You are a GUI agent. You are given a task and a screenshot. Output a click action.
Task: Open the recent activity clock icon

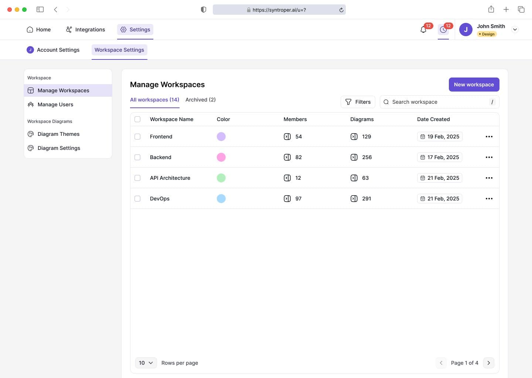(443, 30)
